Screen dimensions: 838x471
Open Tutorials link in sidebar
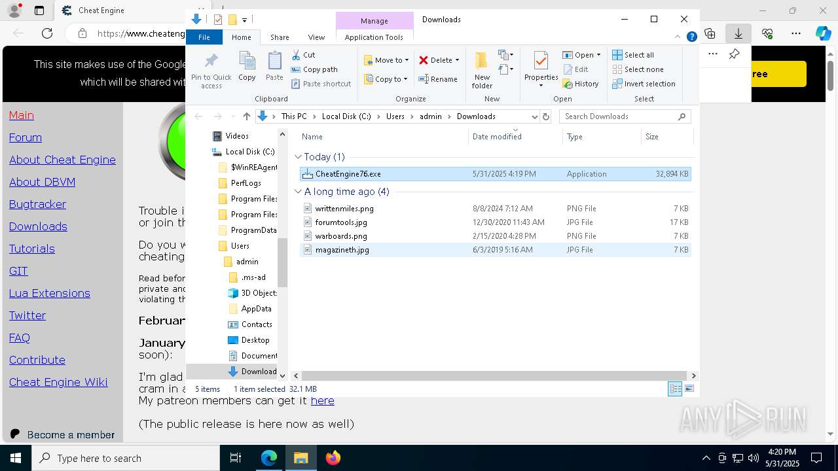point(31,249)
